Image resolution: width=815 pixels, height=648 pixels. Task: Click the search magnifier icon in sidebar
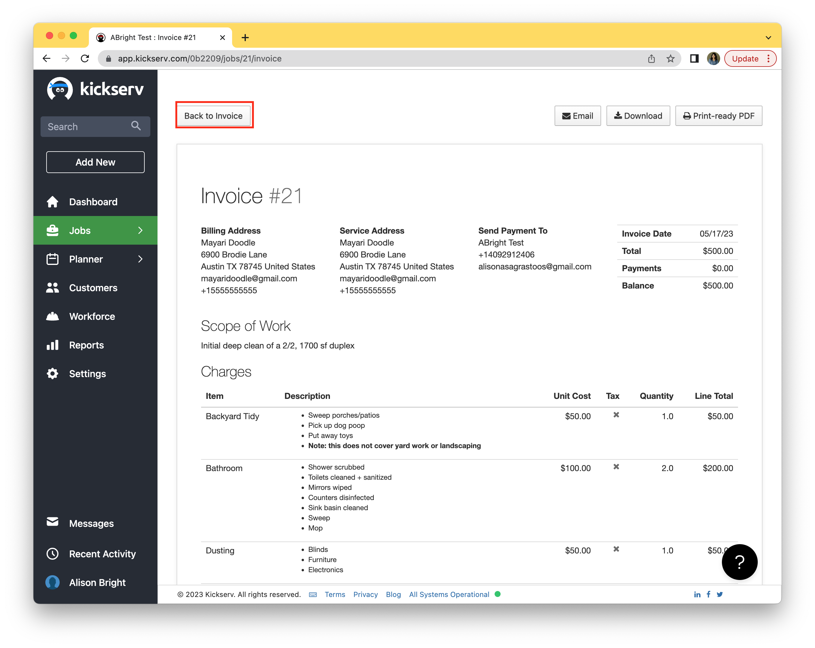pos(136,126)
